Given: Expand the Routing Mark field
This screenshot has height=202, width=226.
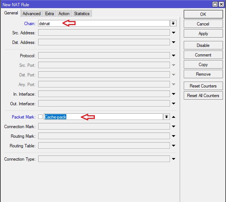Looking at the screenshot, I should pyautogui.click(x=173, y=136).
